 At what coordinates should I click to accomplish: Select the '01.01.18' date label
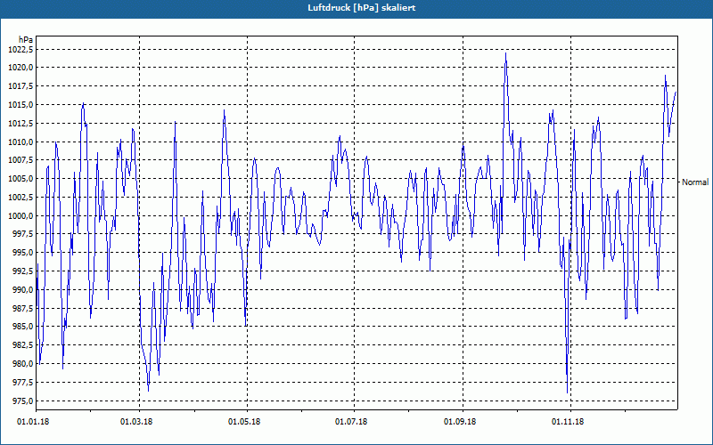click(33, 422)
